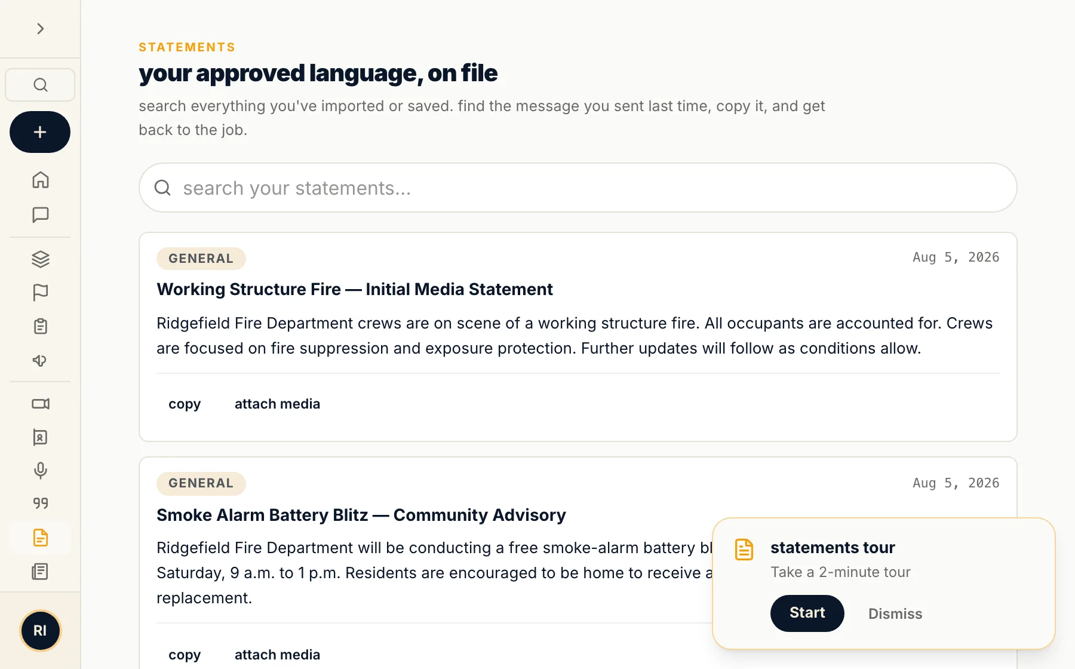Click the megaphone announcements icon

pyautogui.click(x=40, y=360)
